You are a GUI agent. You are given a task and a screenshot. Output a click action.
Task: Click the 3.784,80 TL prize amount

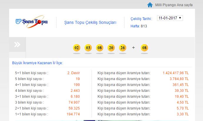178,79
